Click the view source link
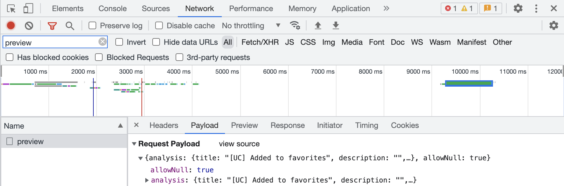 pos(239,144)
